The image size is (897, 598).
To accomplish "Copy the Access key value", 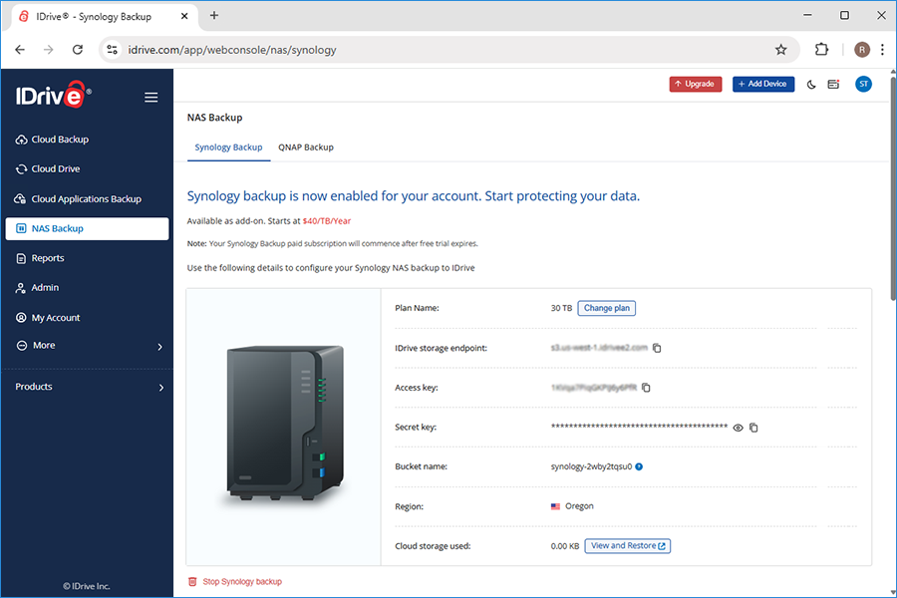I will pyautogui.click(x=646, y=388).
